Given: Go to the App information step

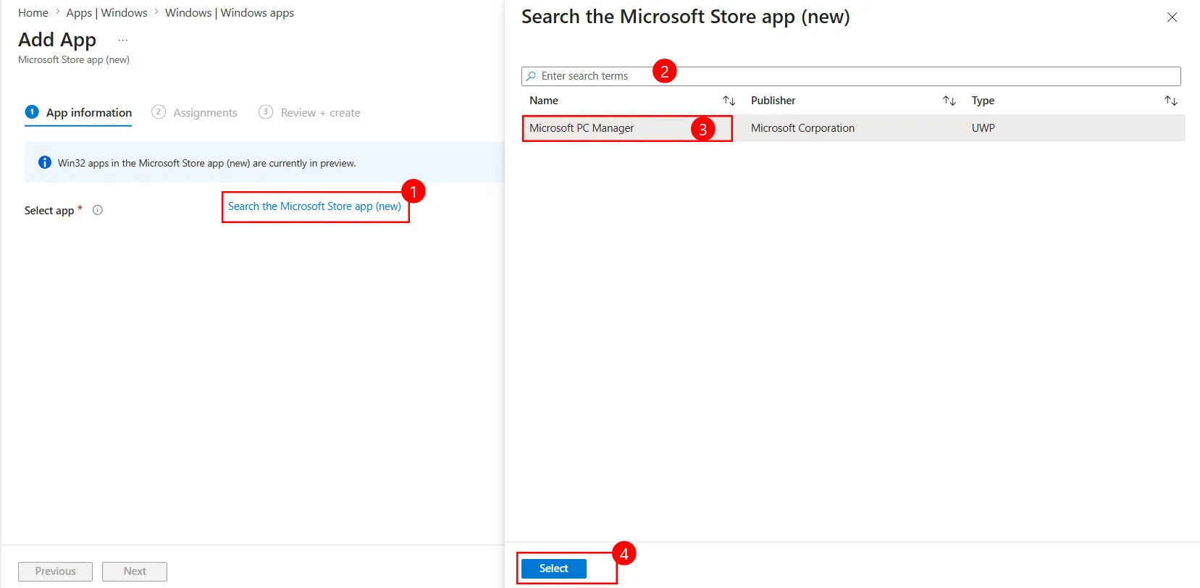Looking at the screenshot, I should pyautogui.click(x=78, y=112).
